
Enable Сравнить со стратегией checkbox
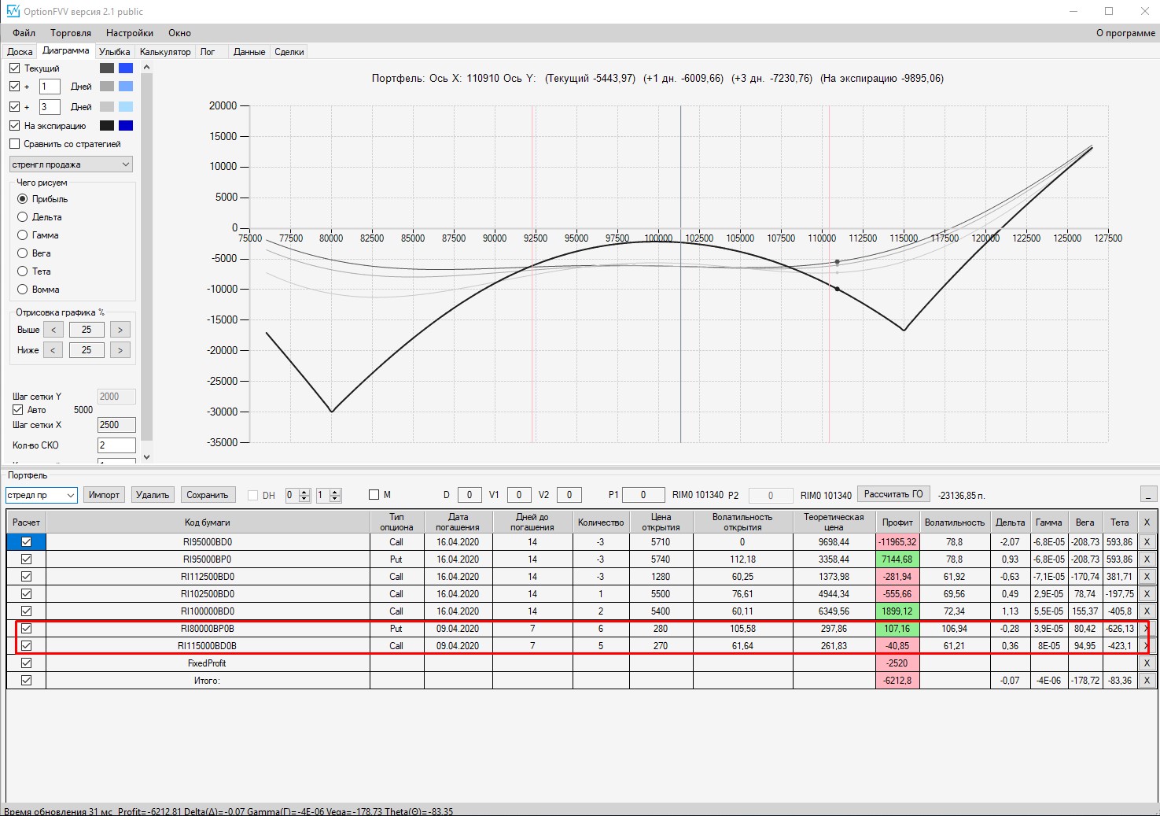point(15,144)
